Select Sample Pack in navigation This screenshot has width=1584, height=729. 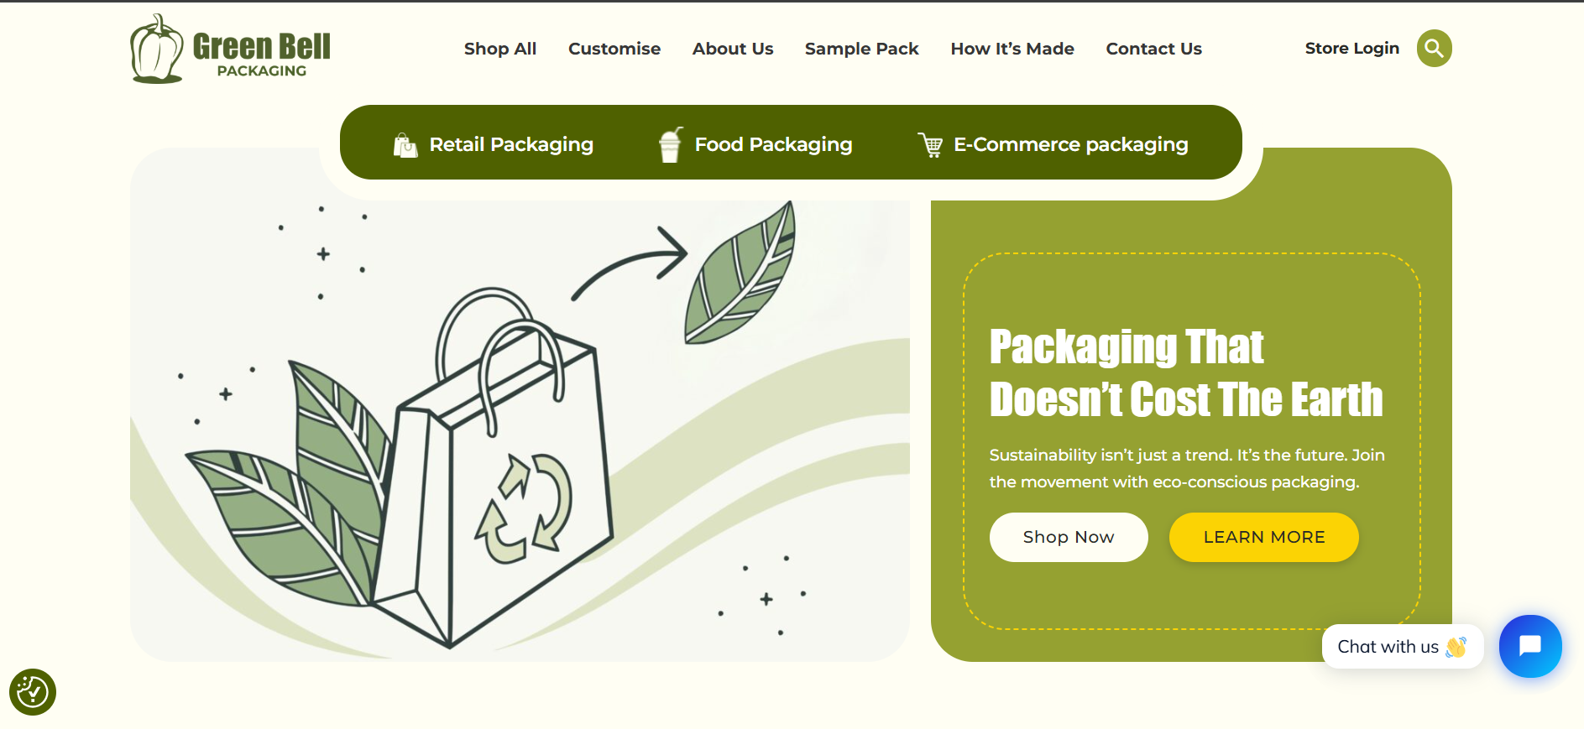click(x=862, y=49)
